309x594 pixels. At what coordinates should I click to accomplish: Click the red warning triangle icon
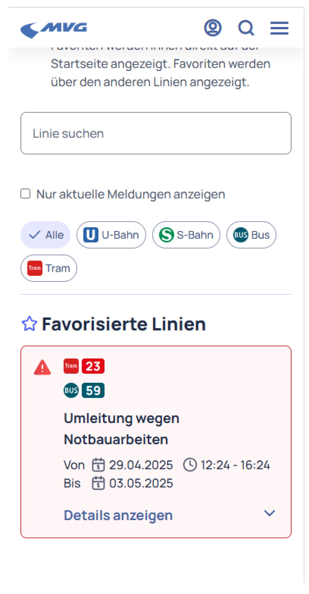click(x=42, y=367)
